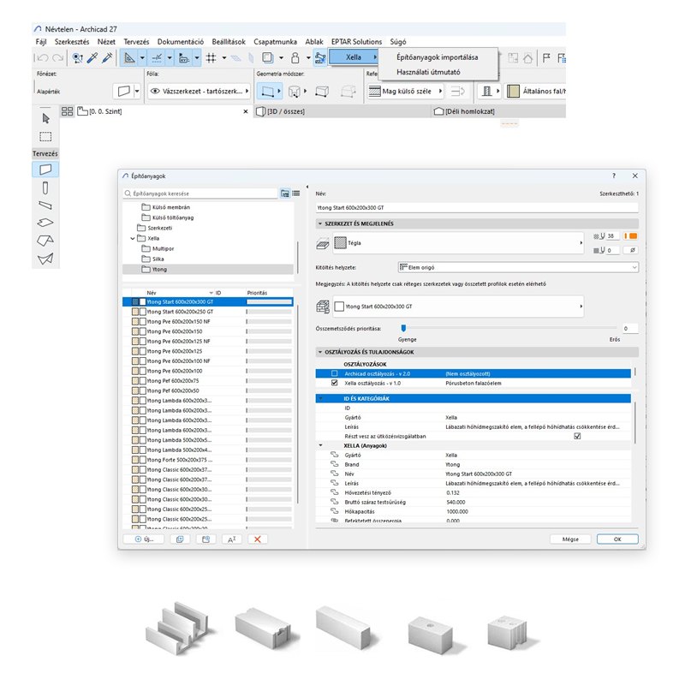Select the Shell tool in toolbox
This screenshot has width=685, height=685.
click(45, 259)
